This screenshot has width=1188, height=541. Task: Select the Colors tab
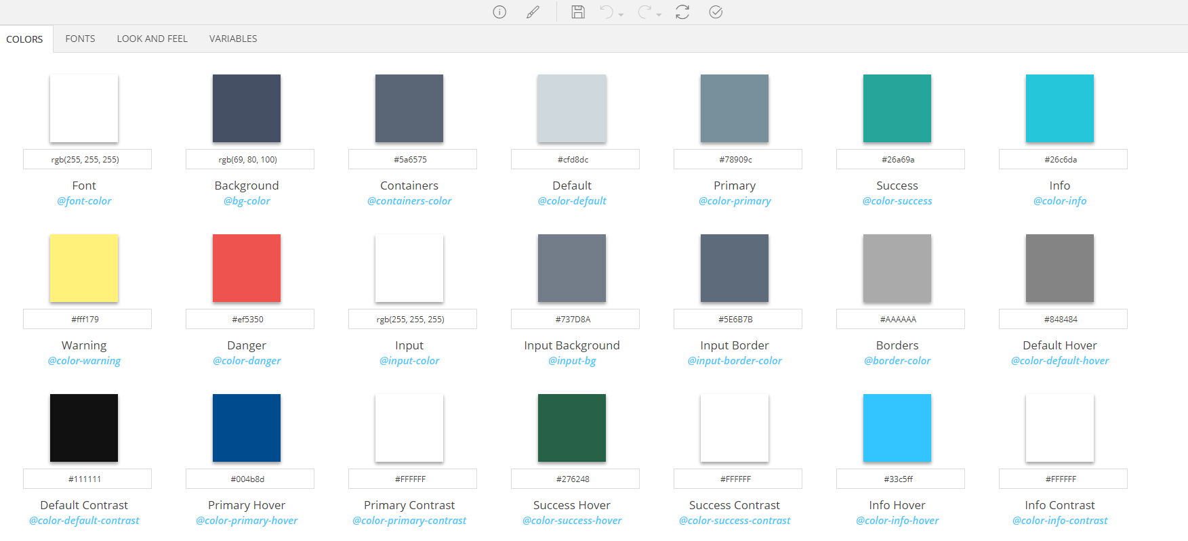click(x=24, y=39)
